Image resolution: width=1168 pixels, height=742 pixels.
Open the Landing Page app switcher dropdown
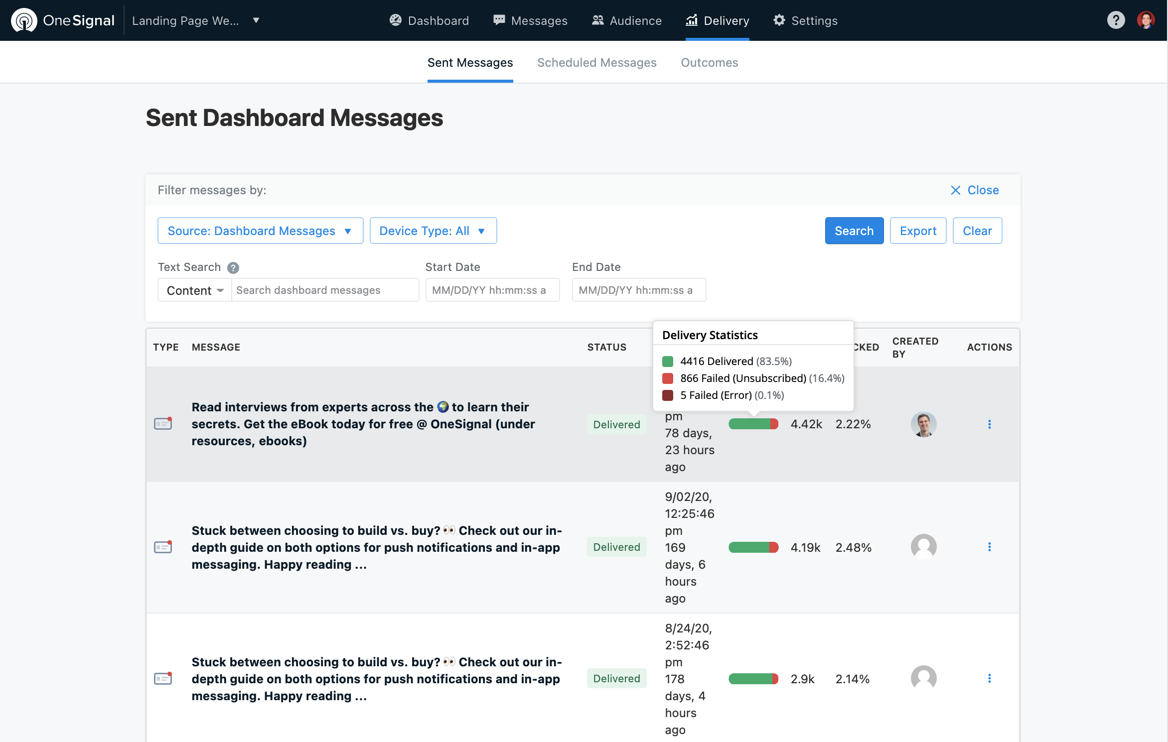click(x=195, y=20)
